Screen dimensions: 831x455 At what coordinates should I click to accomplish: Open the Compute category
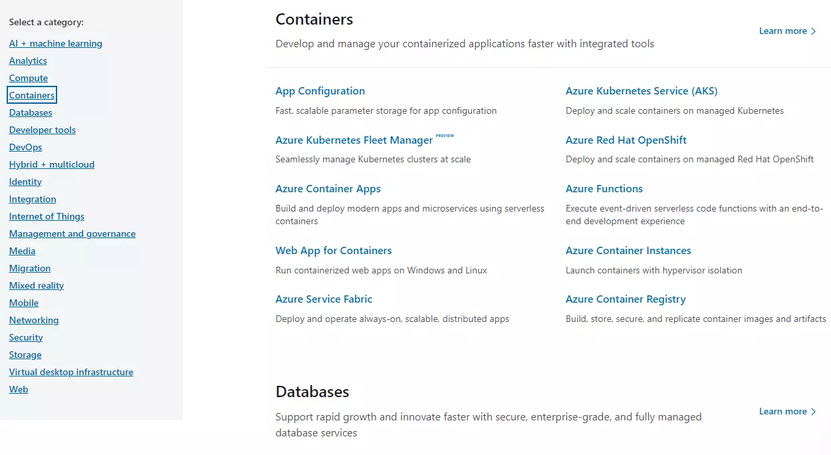[x=28, y=77]
